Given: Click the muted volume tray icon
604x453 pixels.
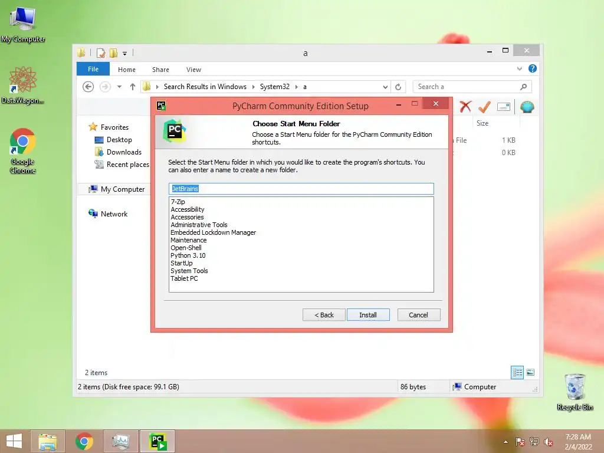Looking at the screenshot, I should [x=549, y=442].
